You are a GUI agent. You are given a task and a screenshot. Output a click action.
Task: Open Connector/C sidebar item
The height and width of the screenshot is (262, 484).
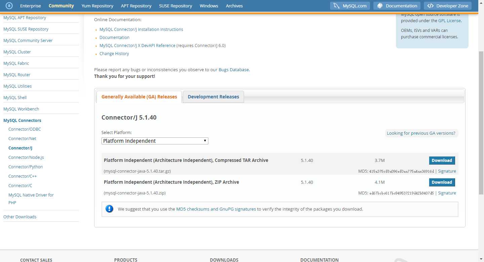point(20,185)
